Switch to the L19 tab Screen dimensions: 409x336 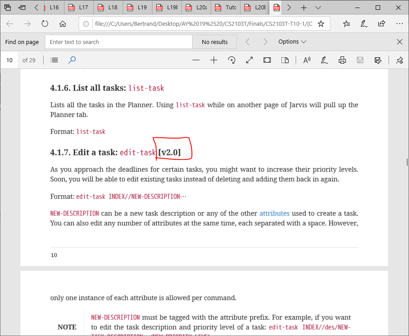(137, 8)
